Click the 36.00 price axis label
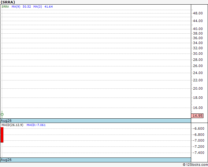Screen dimensions: 208x167 198,38
